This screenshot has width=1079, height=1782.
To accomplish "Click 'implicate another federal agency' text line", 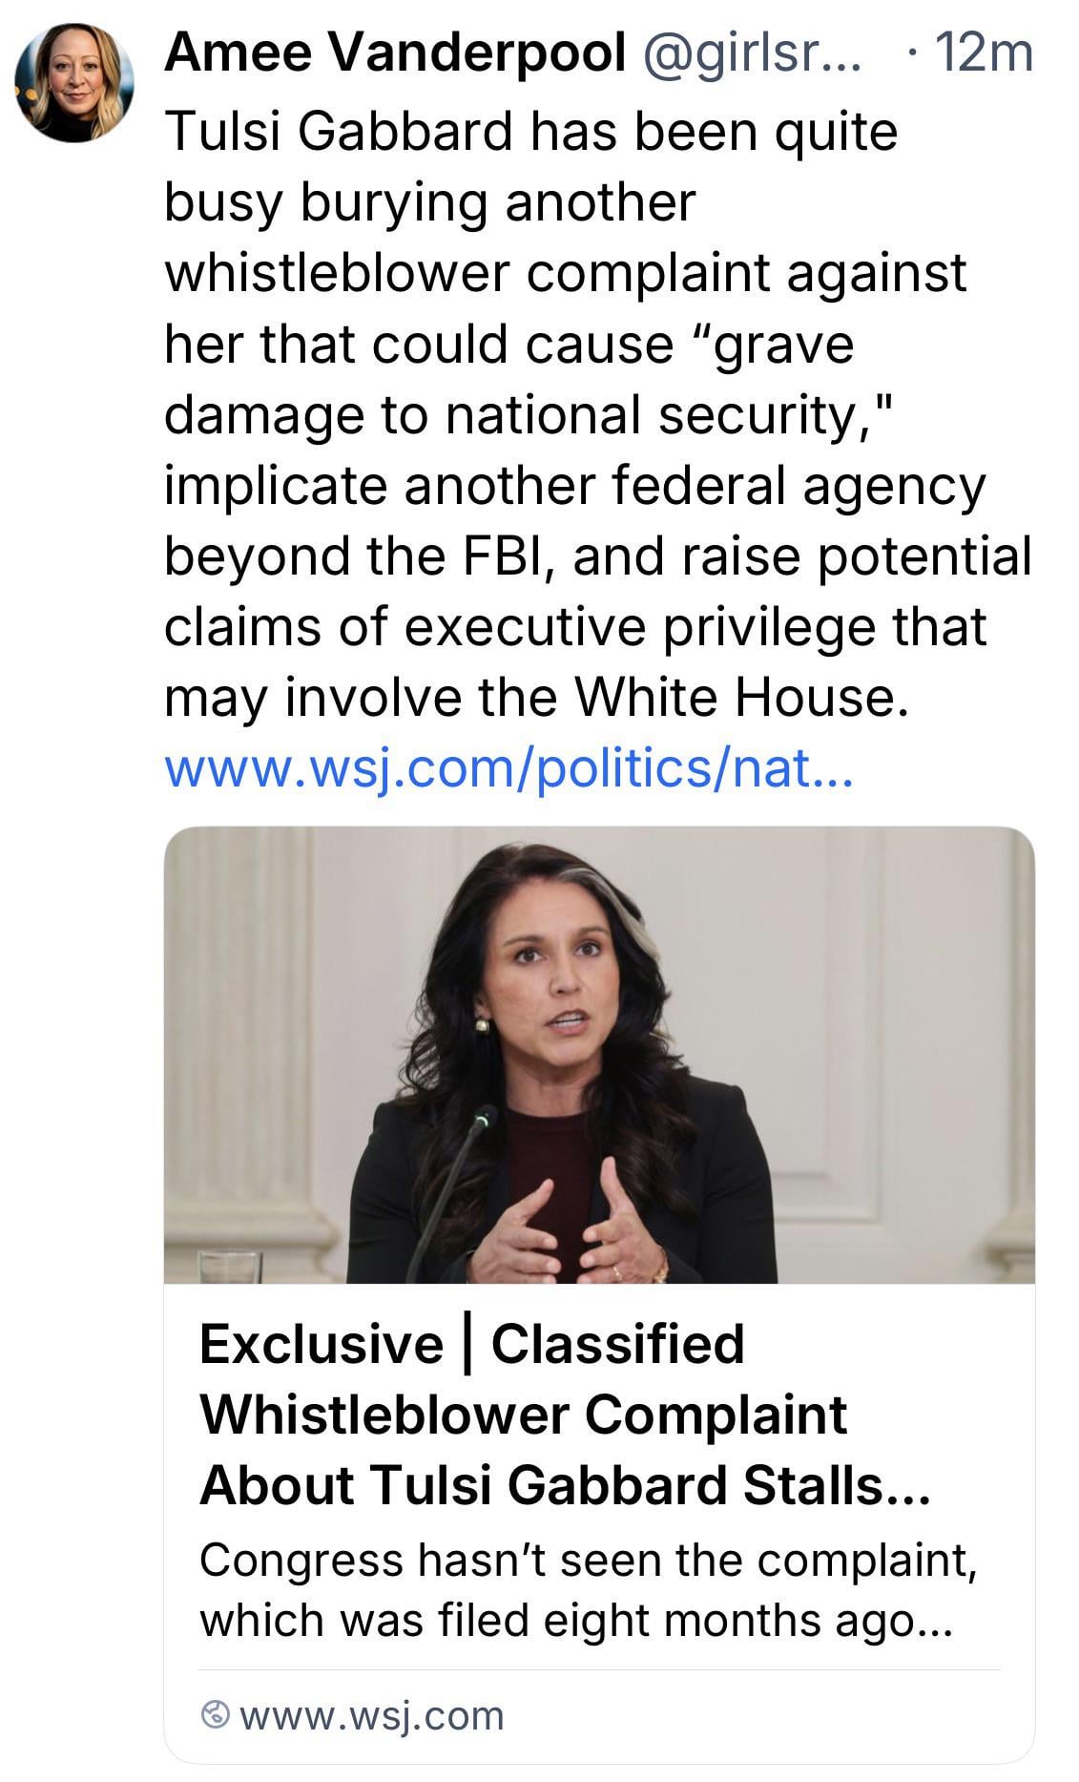I will pos(574,485).
